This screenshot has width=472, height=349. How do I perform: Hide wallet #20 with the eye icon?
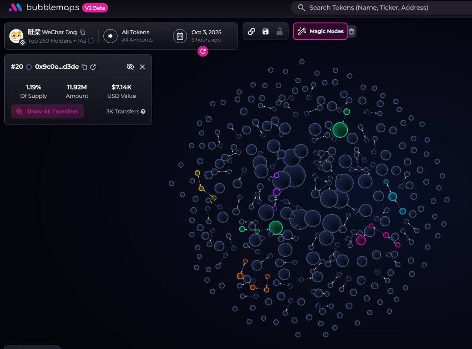coord(130,67)
